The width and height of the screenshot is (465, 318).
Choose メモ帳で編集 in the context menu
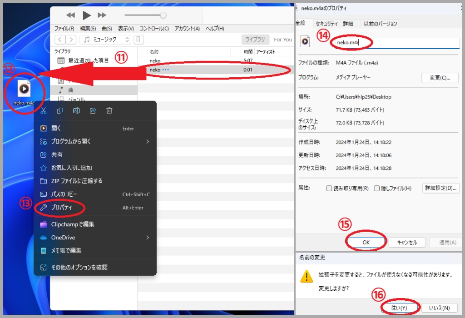[x=95, y=250]
